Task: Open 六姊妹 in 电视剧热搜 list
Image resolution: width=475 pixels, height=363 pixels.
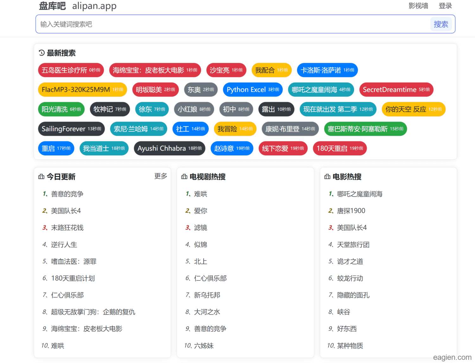Action: 204,346
